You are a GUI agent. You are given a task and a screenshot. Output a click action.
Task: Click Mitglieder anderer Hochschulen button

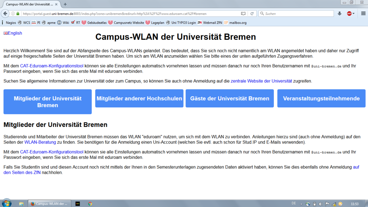tap(139, 98)
